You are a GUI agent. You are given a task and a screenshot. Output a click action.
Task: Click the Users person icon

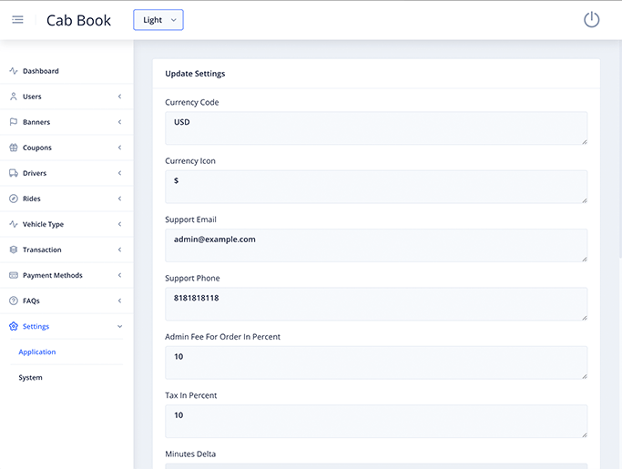(x=14, y=97)
